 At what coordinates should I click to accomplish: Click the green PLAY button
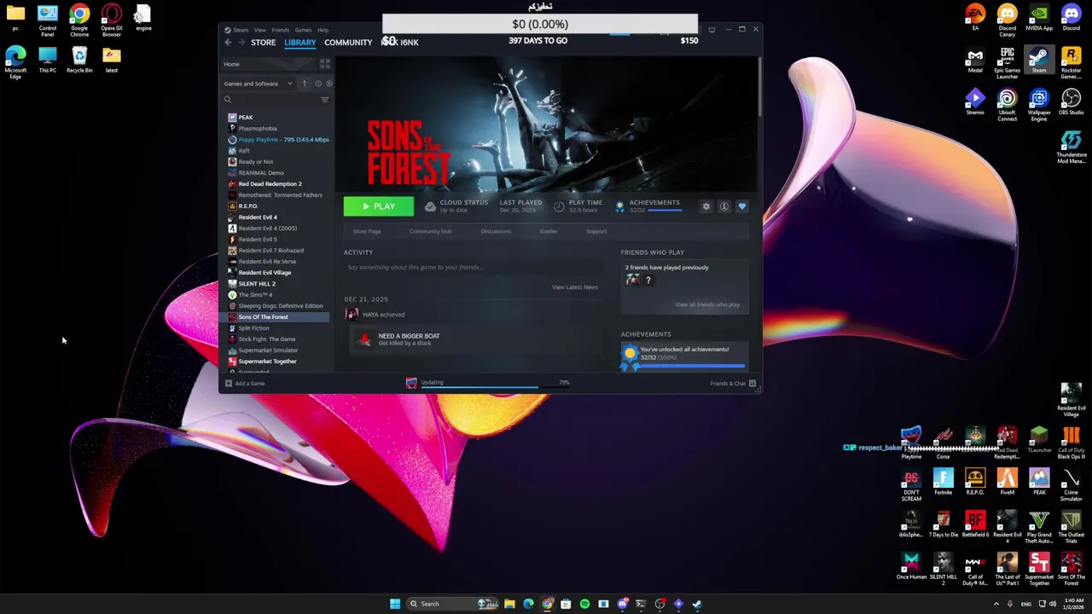coord(378,206)
